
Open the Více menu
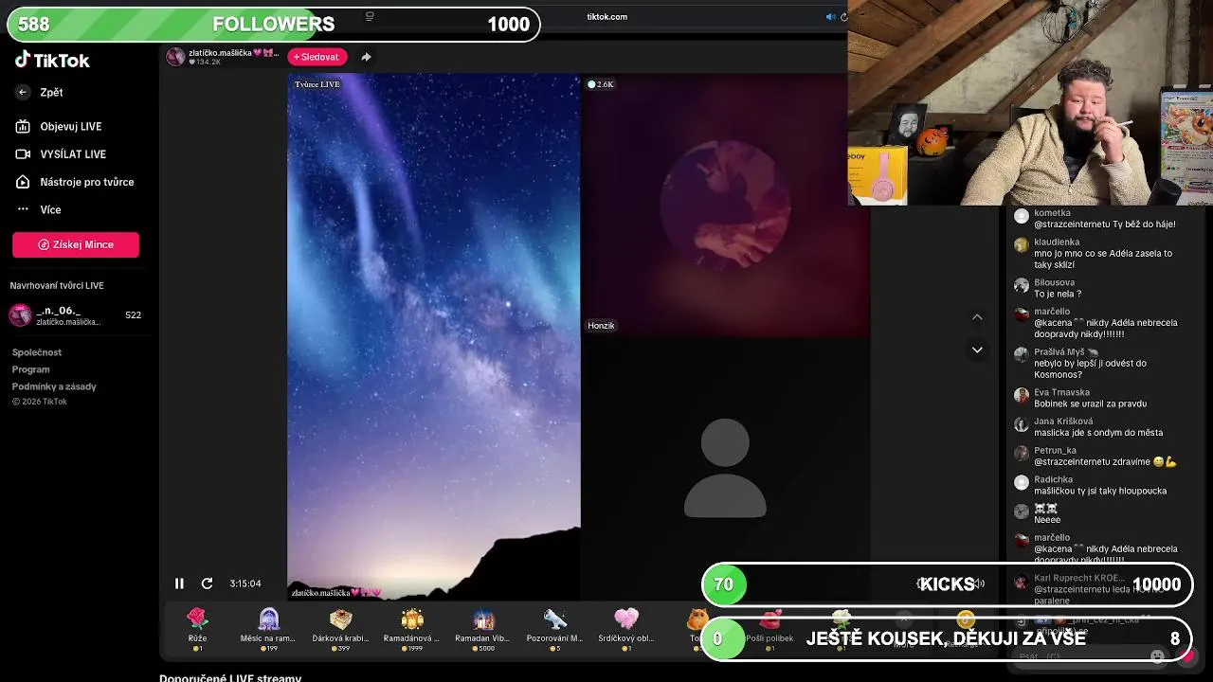pos(50,209)
